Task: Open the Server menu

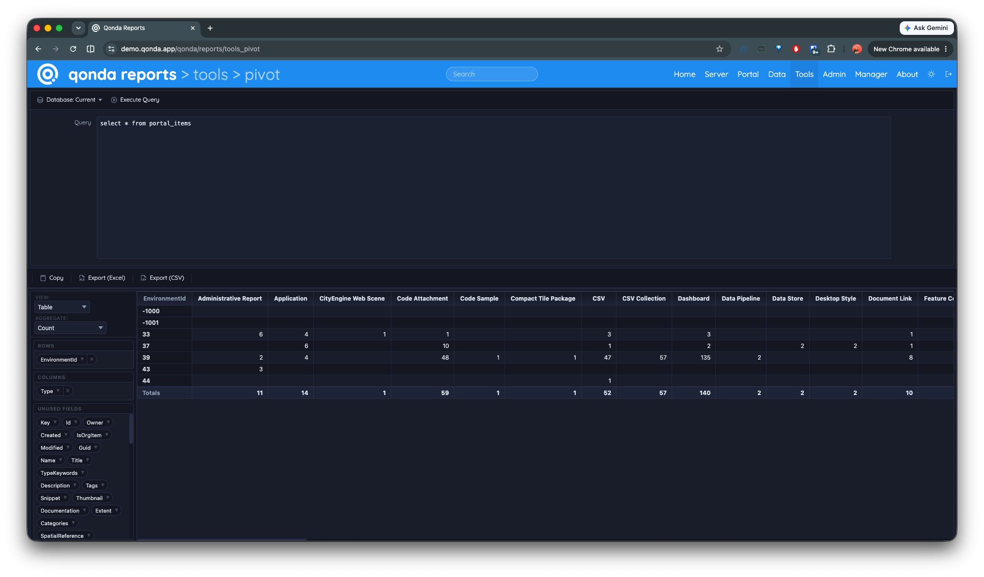Action: coord(716,74)
